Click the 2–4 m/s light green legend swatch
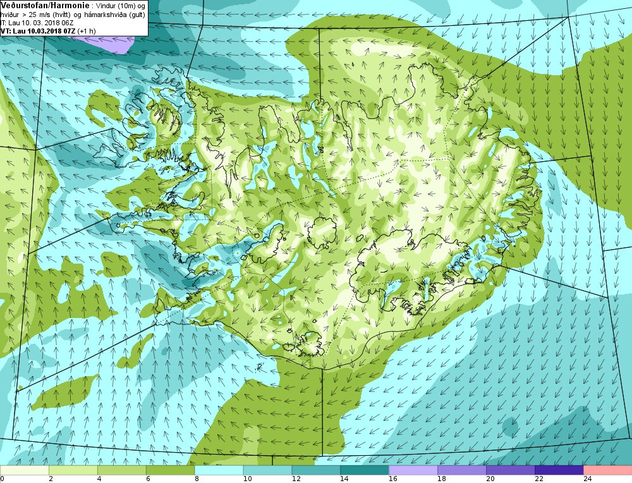 click(73, 470)
